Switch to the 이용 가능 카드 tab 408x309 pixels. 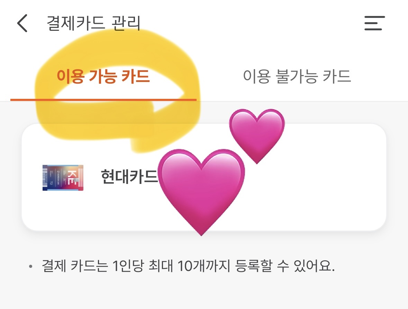point(103,76)
